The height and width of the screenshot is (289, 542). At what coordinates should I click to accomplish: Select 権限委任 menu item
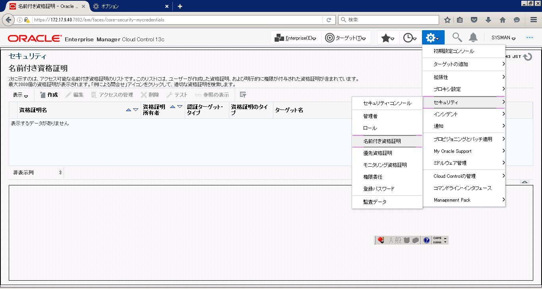click(x=387, y=177)
